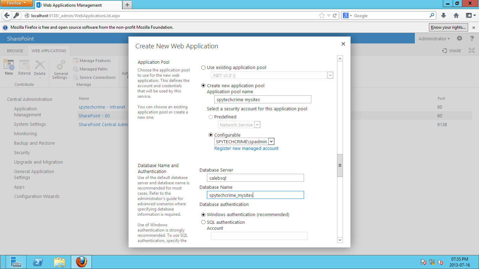Click the key icon beside the address bar

coord(16,15)
